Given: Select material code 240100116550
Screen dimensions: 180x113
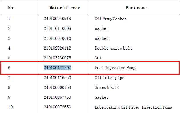Looking at the screenshot, I should pos(57,78).
